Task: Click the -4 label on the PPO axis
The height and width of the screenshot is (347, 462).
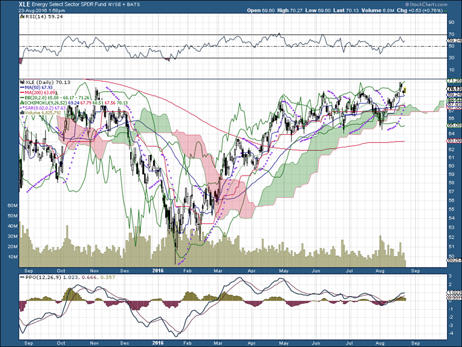Action: (x=451, y=333)
